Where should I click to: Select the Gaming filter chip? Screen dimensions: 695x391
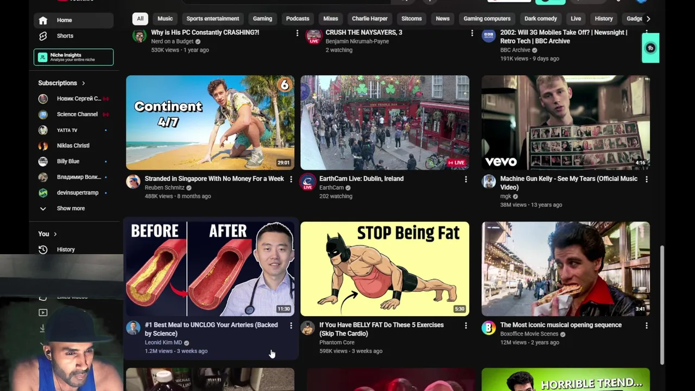(262, 18)
